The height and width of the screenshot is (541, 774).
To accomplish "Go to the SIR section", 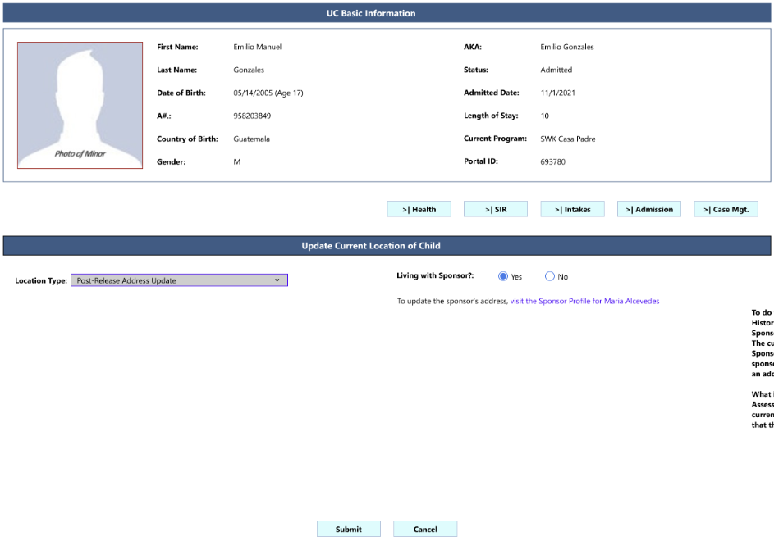I will coord(496,209).
